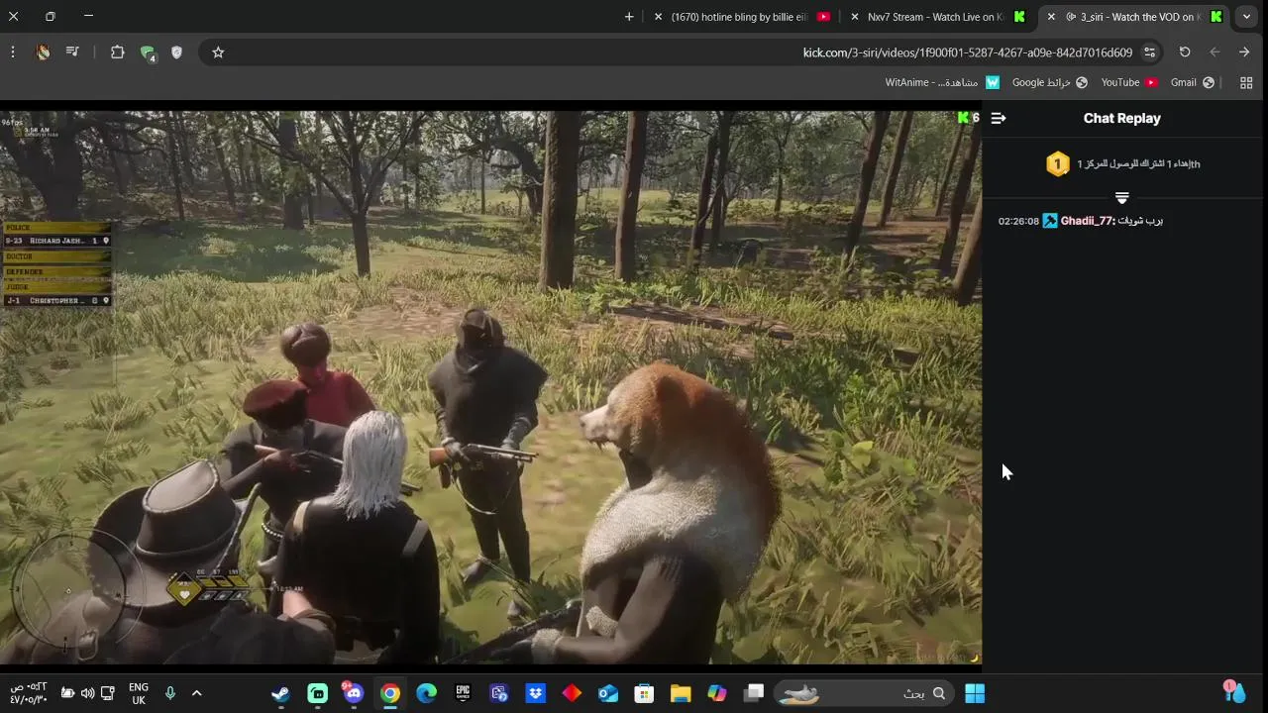Open Dropbox from the taskbar
The image size is (1268, 713).
(536, 693)
